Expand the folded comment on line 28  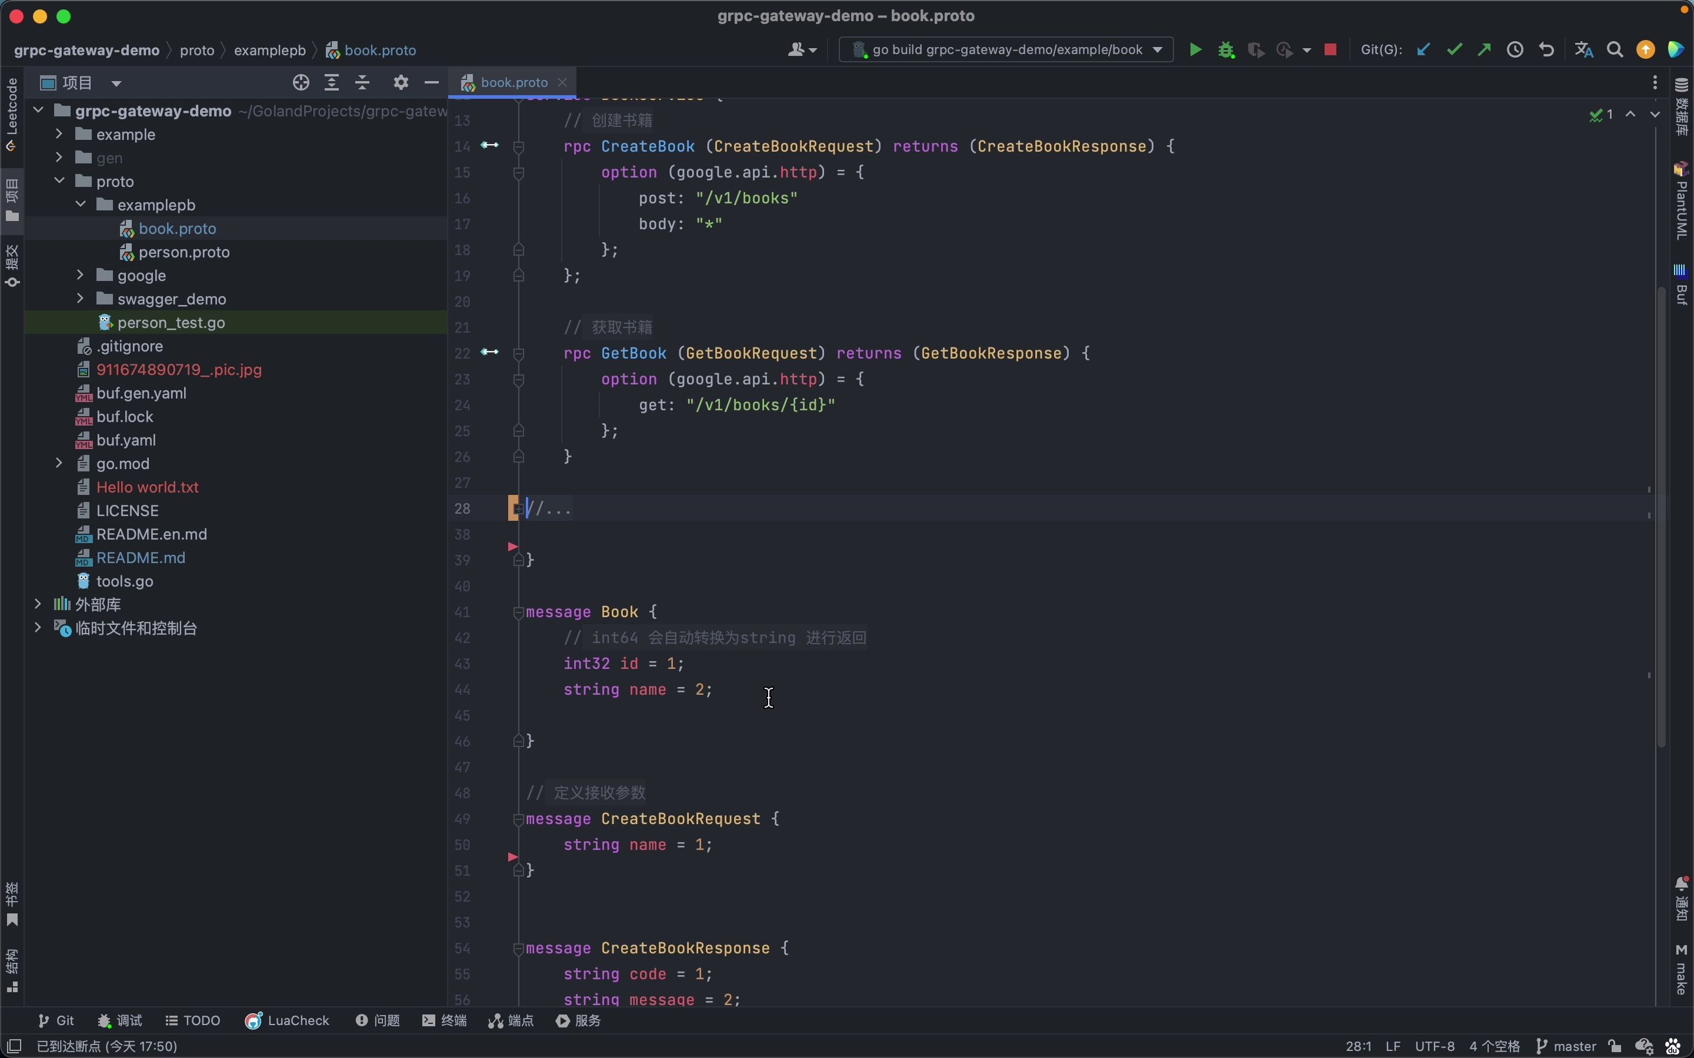pos(518,508)
